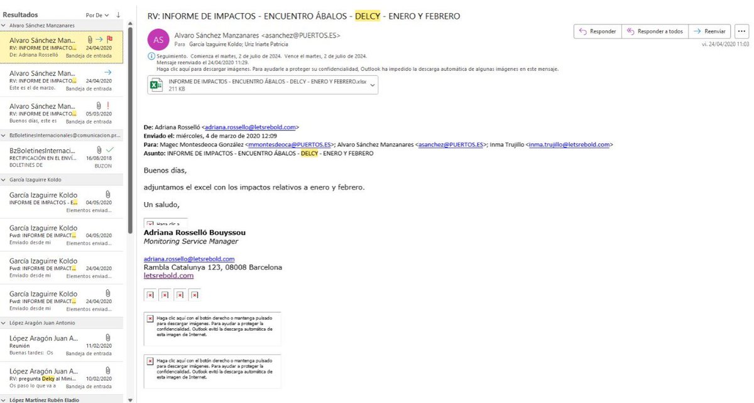Click the mmontesdeoca@PUERTOS.ES address link
The width and height of the screenshot is (754, 403).
(x=290, y=144)
